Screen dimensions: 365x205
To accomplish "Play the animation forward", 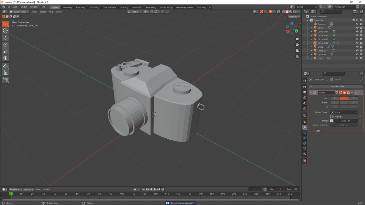I will click(155, 189).
